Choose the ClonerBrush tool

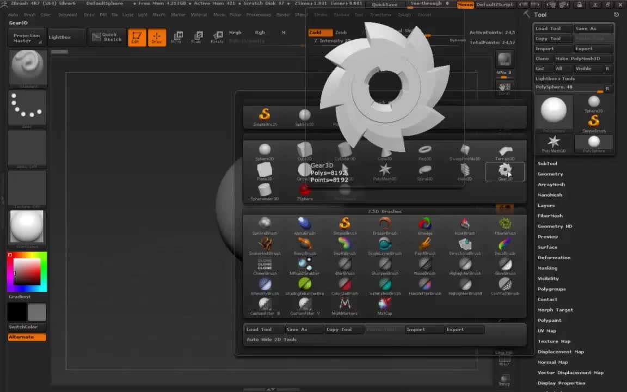(x=265, y=266)
